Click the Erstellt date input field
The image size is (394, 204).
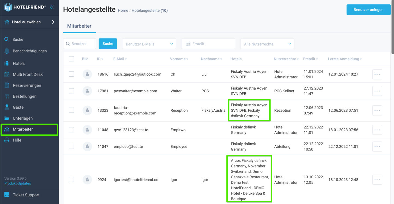[x=208, y=44]
